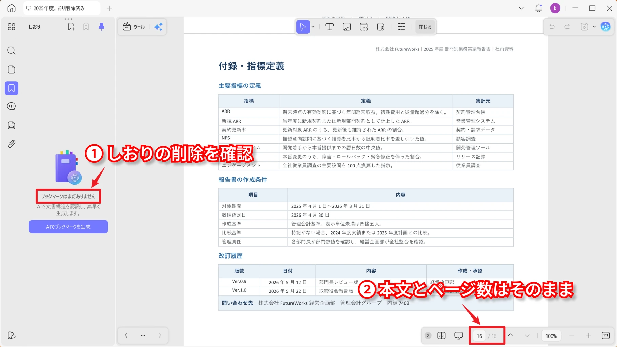This screenshot has width=617, height=347.
Task: Expand the tab list chevron
Action: (x=521, y=8)
